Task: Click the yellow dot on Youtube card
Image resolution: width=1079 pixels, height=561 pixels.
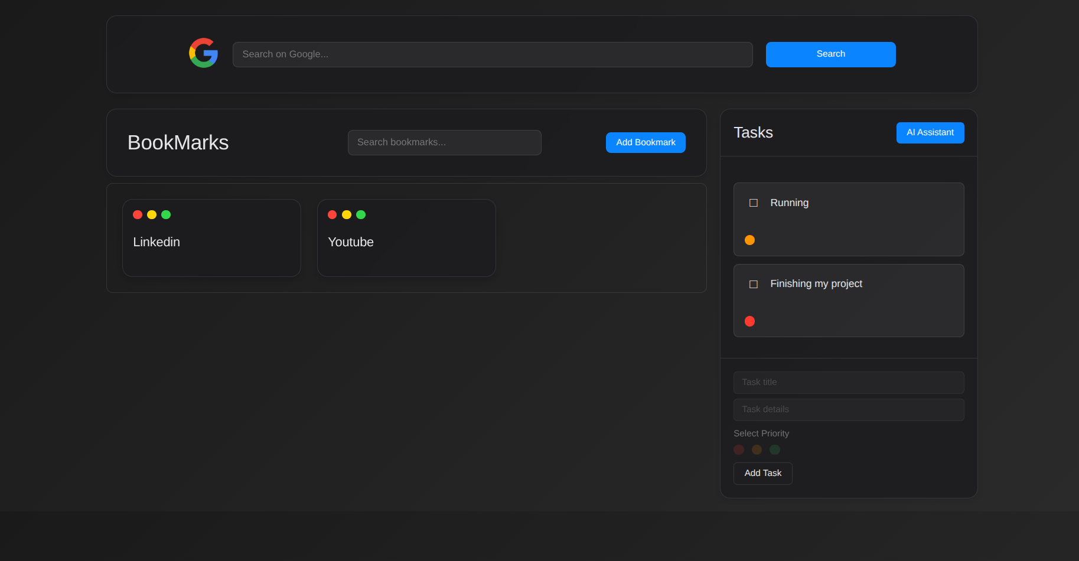Action: [347, 215]
